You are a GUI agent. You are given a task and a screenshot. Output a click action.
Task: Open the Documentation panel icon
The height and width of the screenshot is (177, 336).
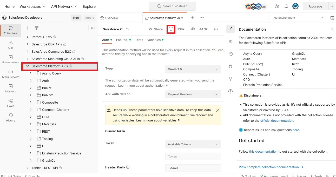pyautogui.click(x=230, y=29)
